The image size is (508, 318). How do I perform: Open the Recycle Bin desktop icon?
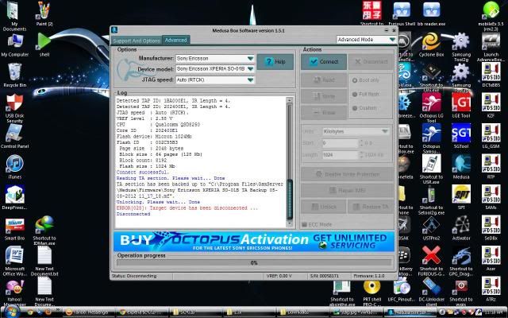click(15, 76)
